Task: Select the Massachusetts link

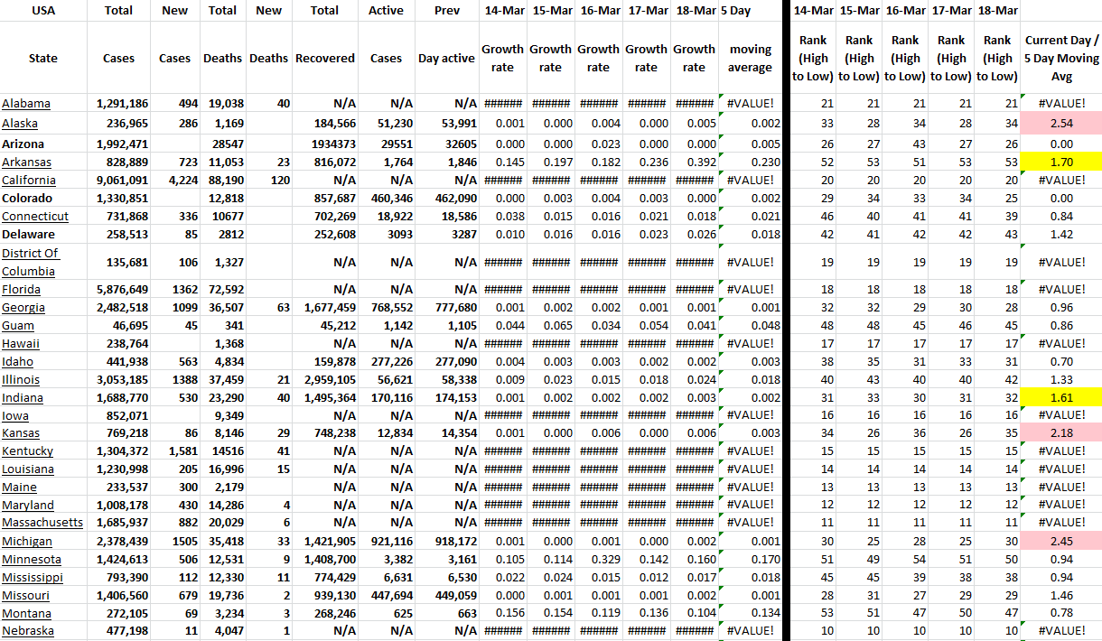Action: click(42, 523)
